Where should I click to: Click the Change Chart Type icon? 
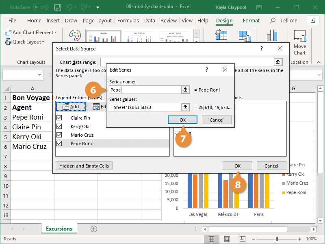click(271, 37)
